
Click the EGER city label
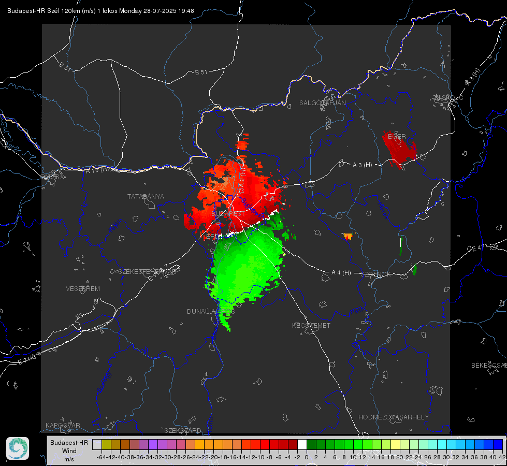pos(397,137)
